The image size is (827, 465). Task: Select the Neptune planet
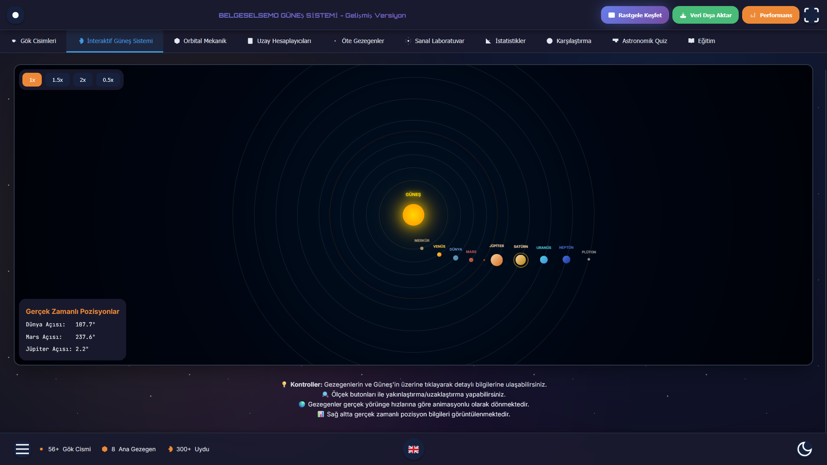566,260
